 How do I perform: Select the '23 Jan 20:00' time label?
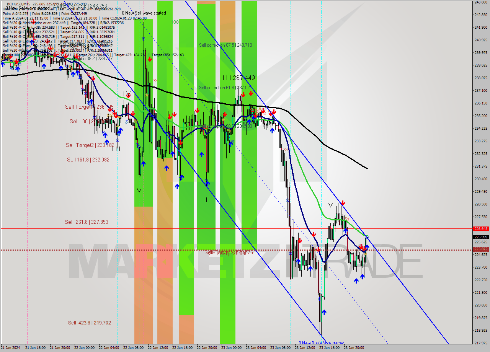(x=354, y=348)
